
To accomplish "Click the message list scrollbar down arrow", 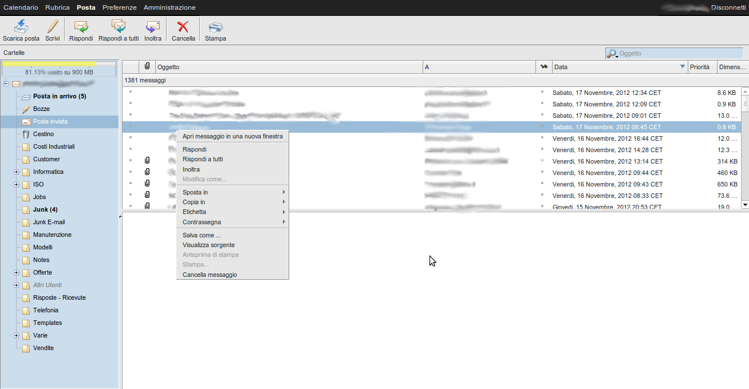I will coord(745,204).
